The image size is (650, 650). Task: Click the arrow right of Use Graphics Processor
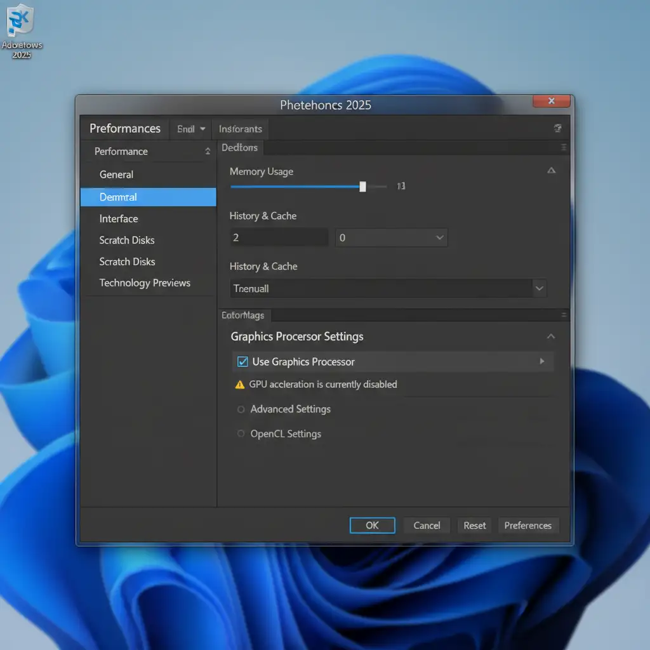(542, 361)
